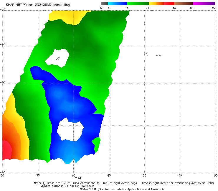Click the twin islands near 52E 46S
The width and height of the screenshot is (218, 191).
coord(158,56)
